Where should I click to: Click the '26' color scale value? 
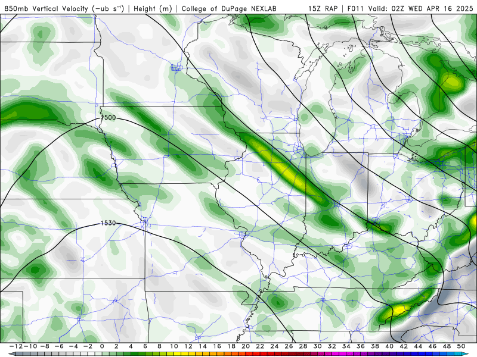click(289, 346)
